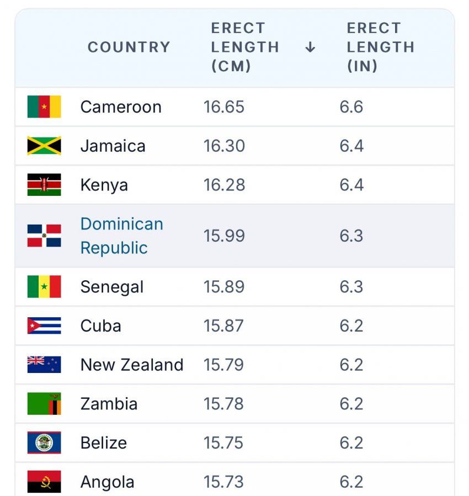Click Angola's 15.73 centimeter value
The width and height of the screenshot is (469, 496).
223,482
